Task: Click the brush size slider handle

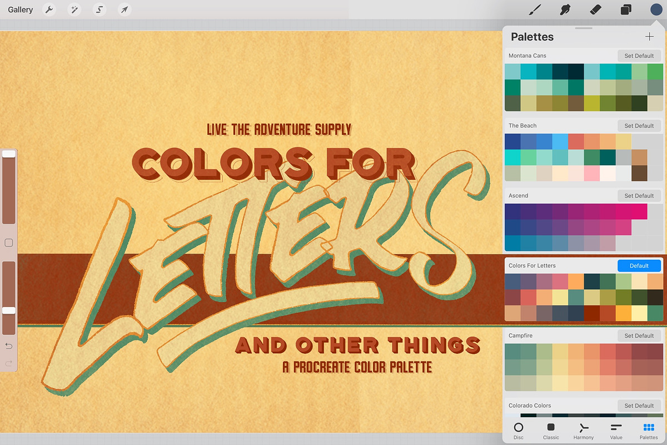Action: tap(9, 154)
